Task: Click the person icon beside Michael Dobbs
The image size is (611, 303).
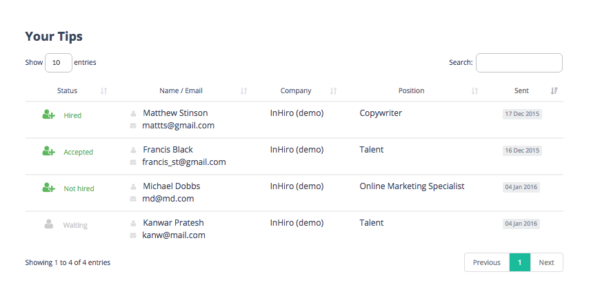Action: (x=133, y=187)
